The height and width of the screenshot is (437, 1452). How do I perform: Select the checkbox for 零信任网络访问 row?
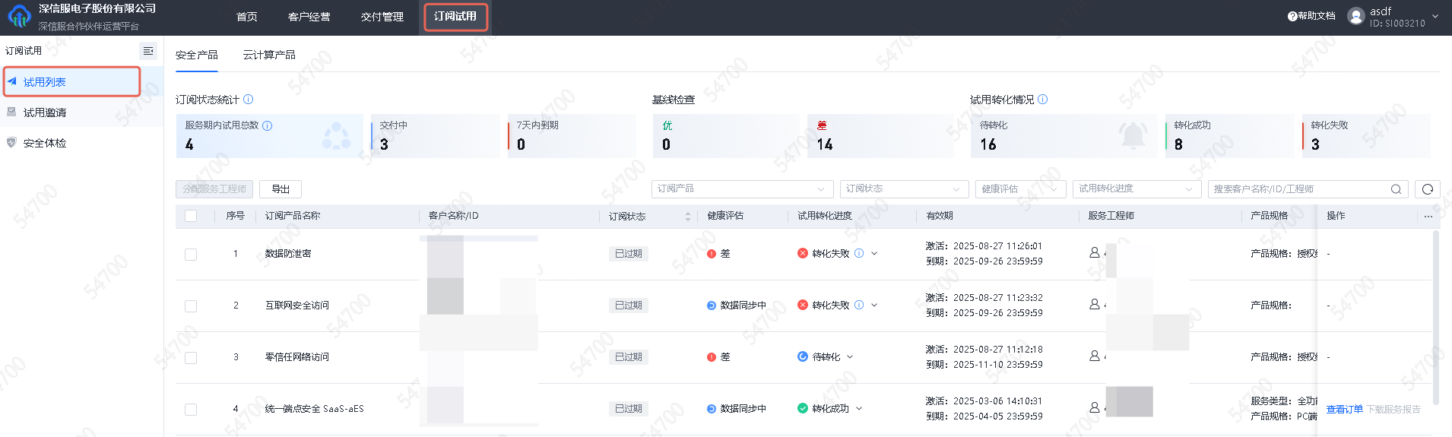[191, 358]
